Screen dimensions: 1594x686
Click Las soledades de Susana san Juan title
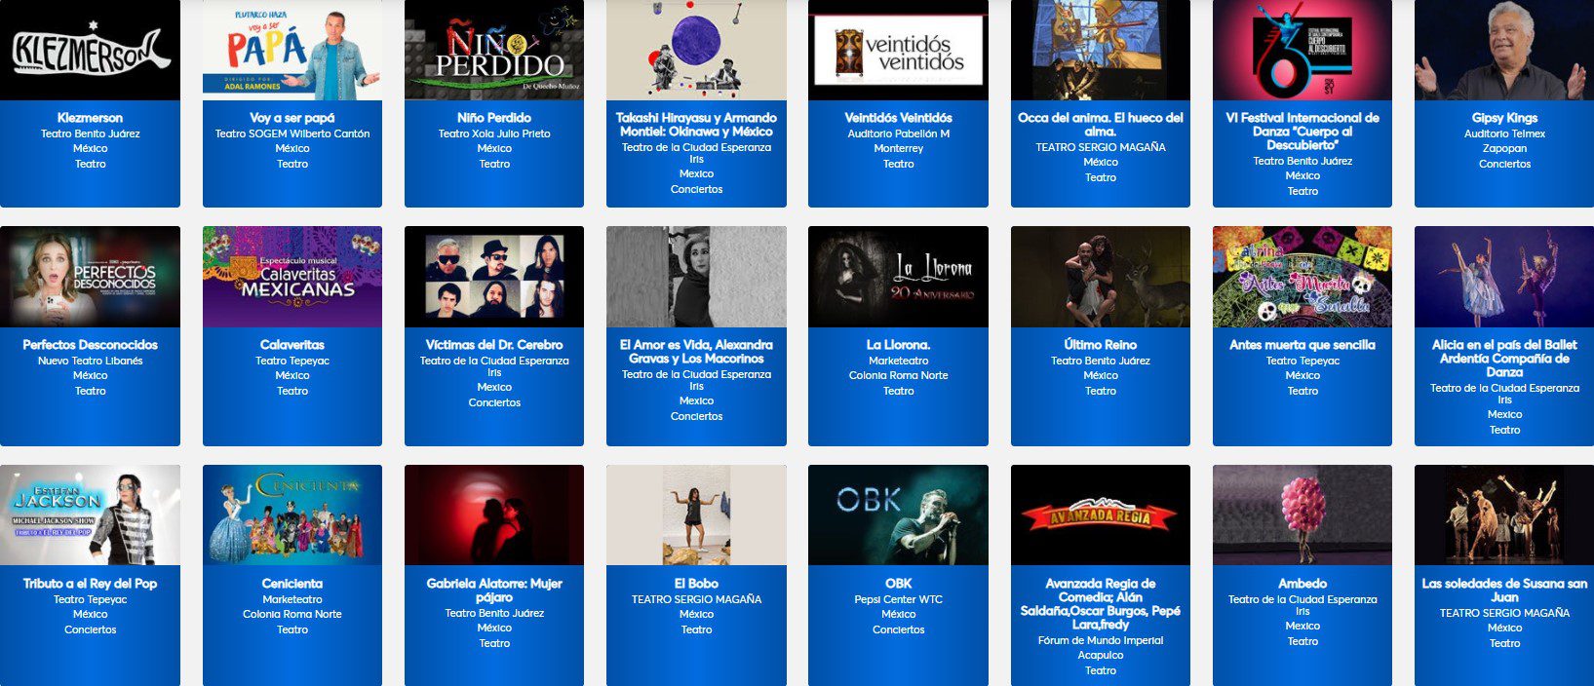1504,591
